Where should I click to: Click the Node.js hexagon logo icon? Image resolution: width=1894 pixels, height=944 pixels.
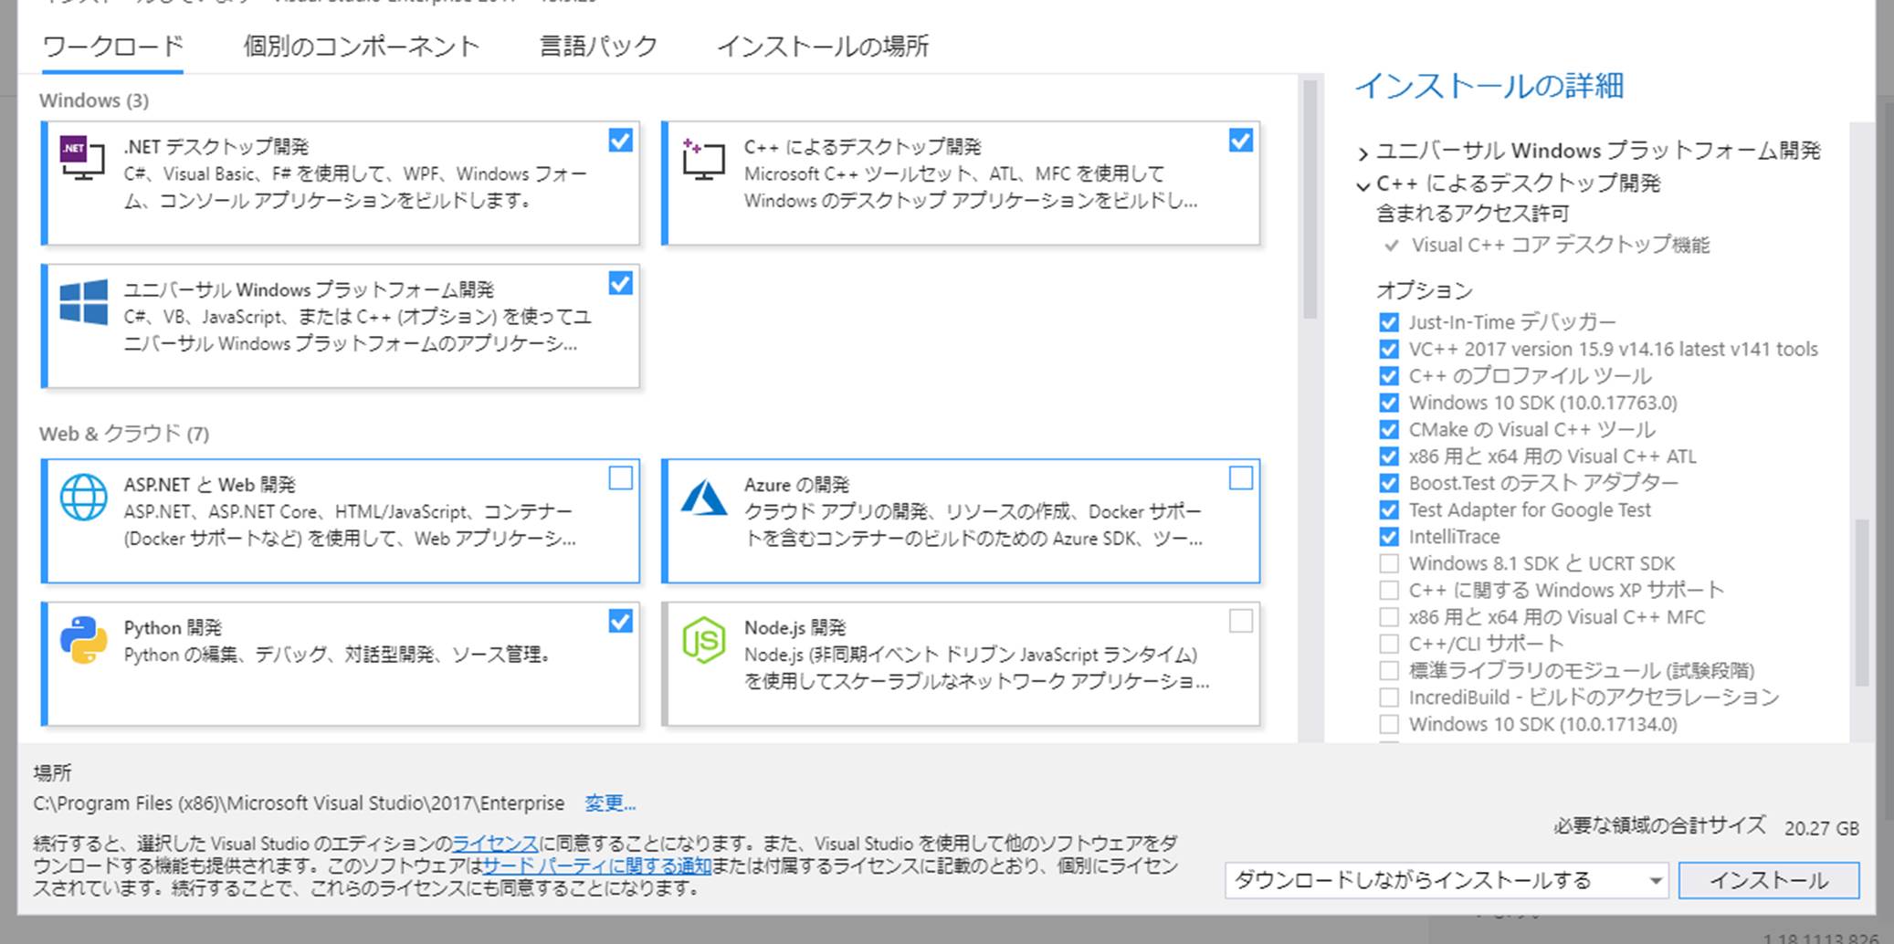(x=703, y=640)
